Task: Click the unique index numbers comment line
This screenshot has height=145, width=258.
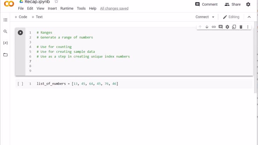Action: click(x=83, y=56)
